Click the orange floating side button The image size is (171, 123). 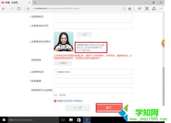(x=163, y=43)
